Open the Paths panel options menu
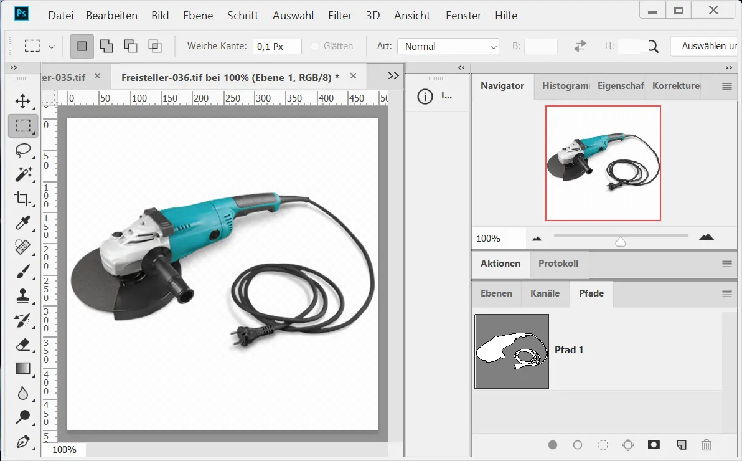The image size is (742, 461). pyautogui.click(x=726, y=294)
